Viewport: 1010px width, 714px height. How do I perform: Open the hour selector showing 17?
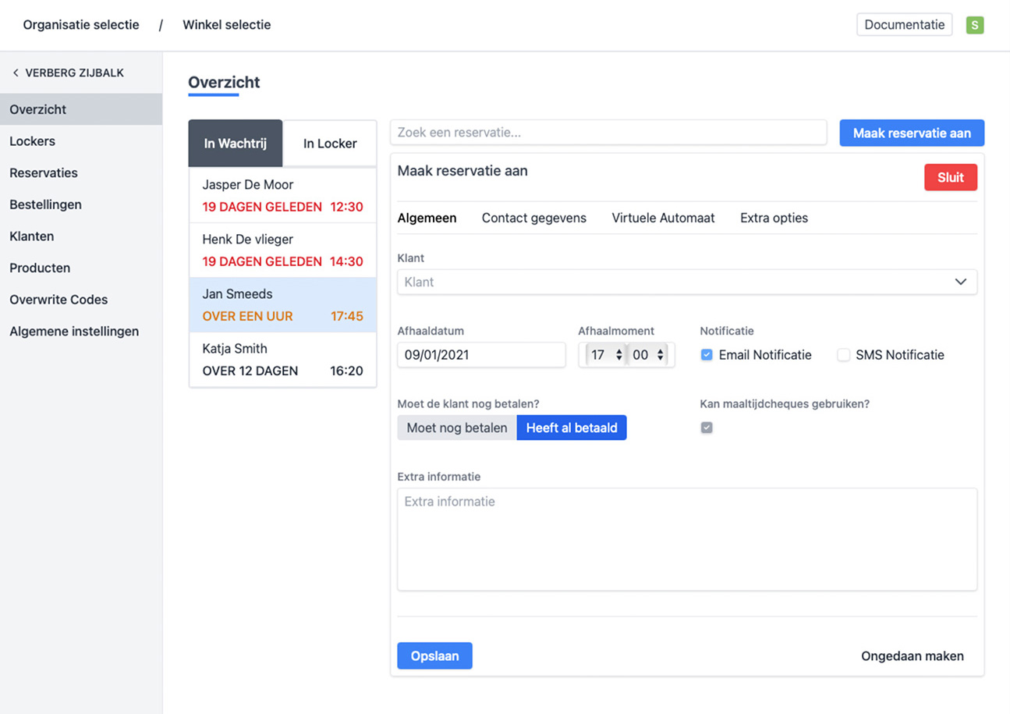(606, 355)
